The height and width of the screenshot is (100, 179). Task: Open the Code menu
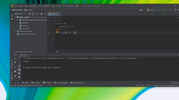pyautogui.click(x=40, y=6)
